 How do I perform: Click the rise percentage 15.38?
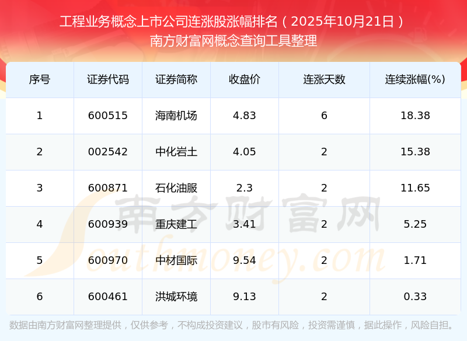415,152
